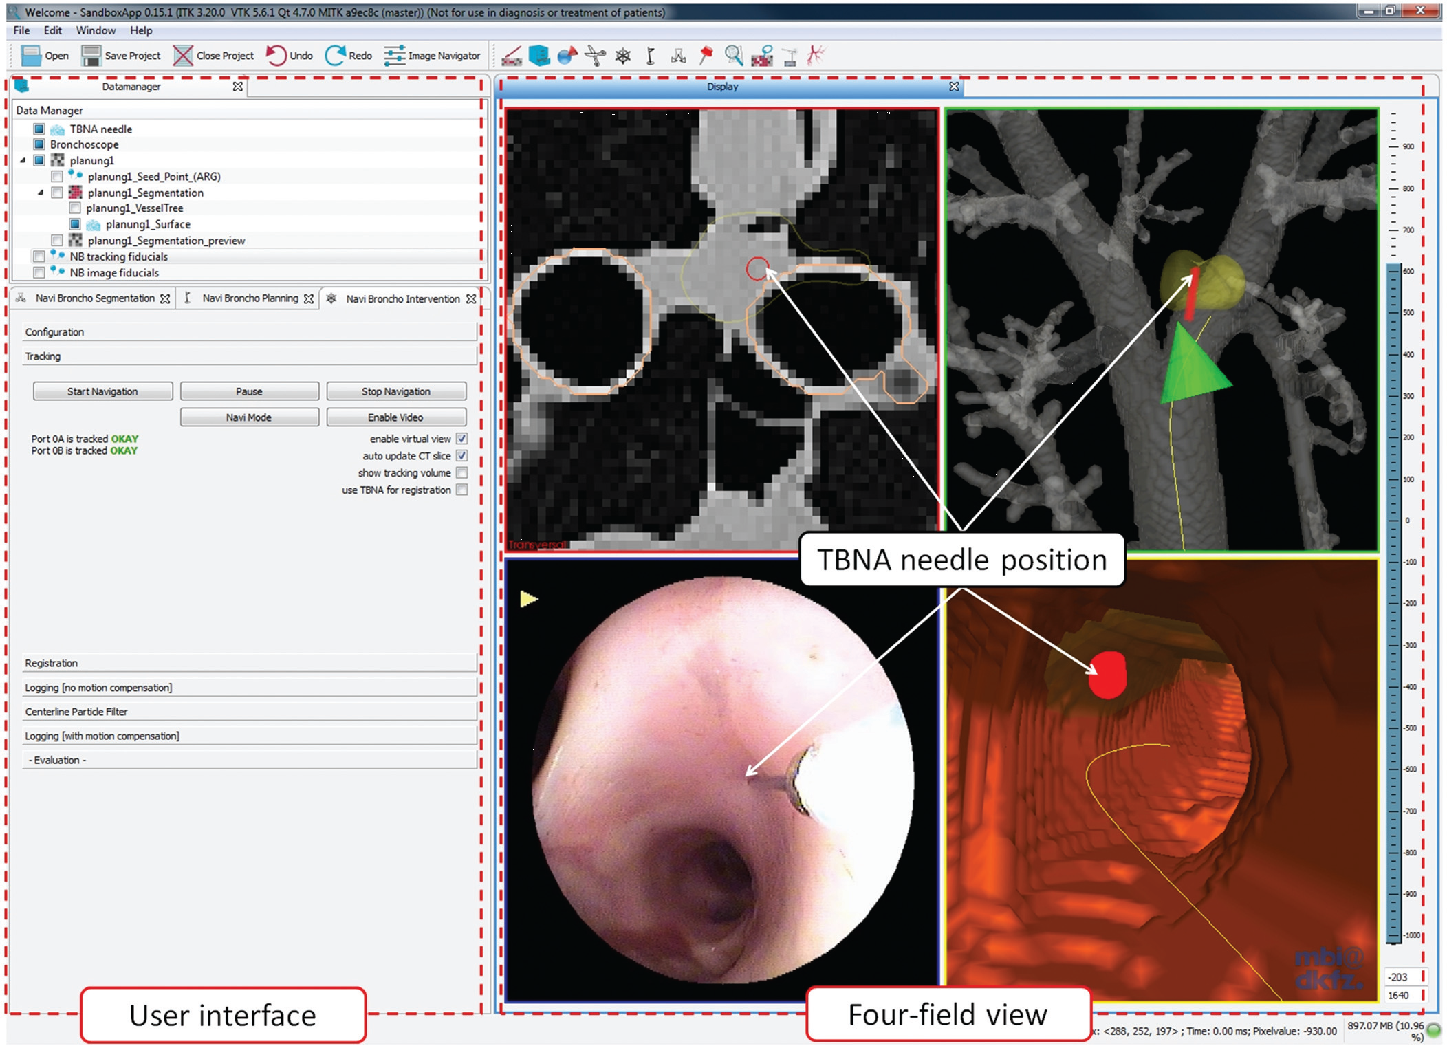
Task: Open the Window menu
Action: [96, 30]
